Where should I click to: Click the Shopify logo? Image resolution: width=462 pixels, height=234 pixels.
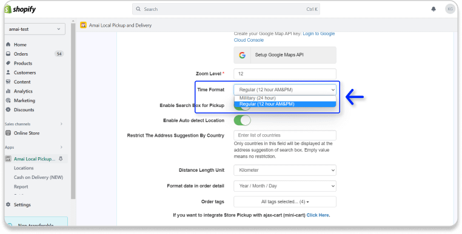(x=20, y=9)
